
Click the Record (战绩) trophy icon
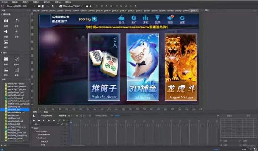(x=157, y=18)
